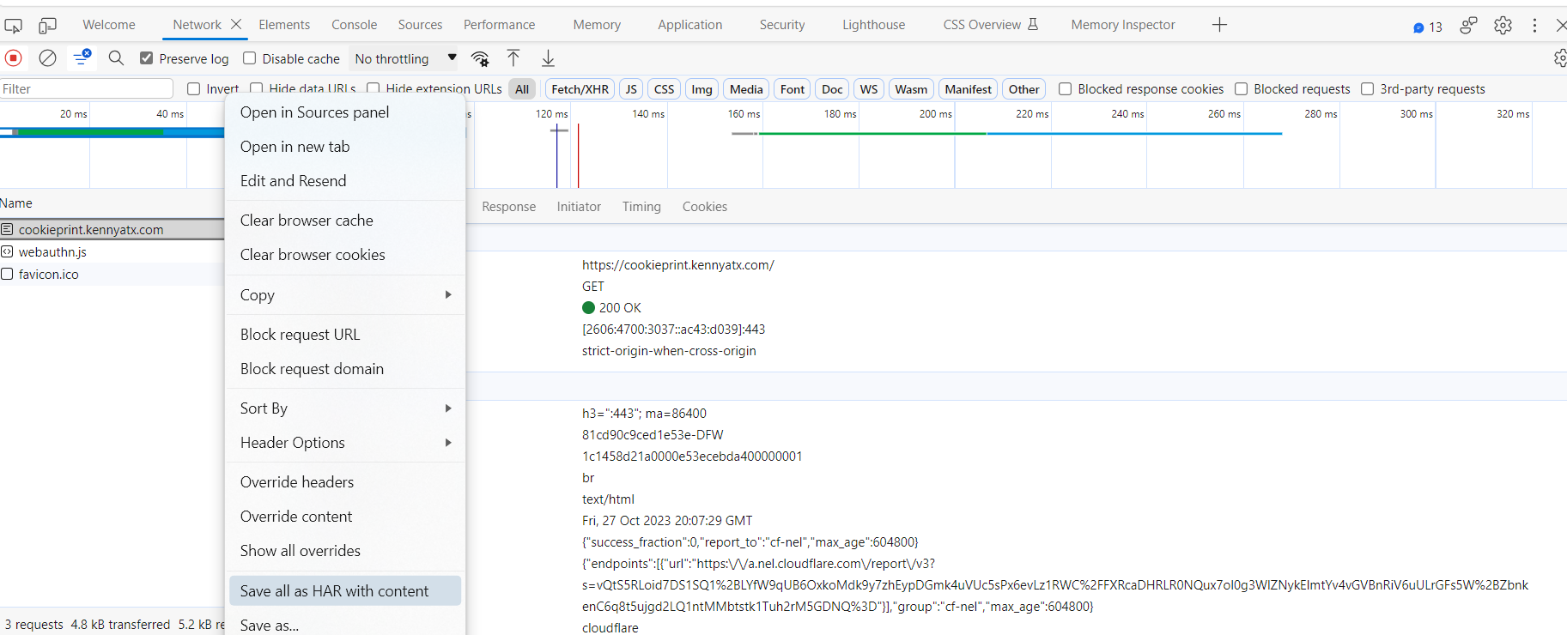This screenshot has width=1567, height=635.
Task: Check the Blocked requests checkbox
Action: coord(1242,89)
